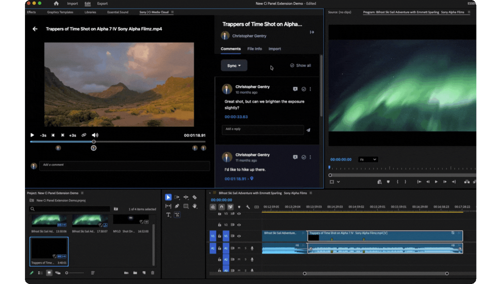Jump to timecode 00:01:18.91 link
Screen dimensions: 501x284
[235, 179]
